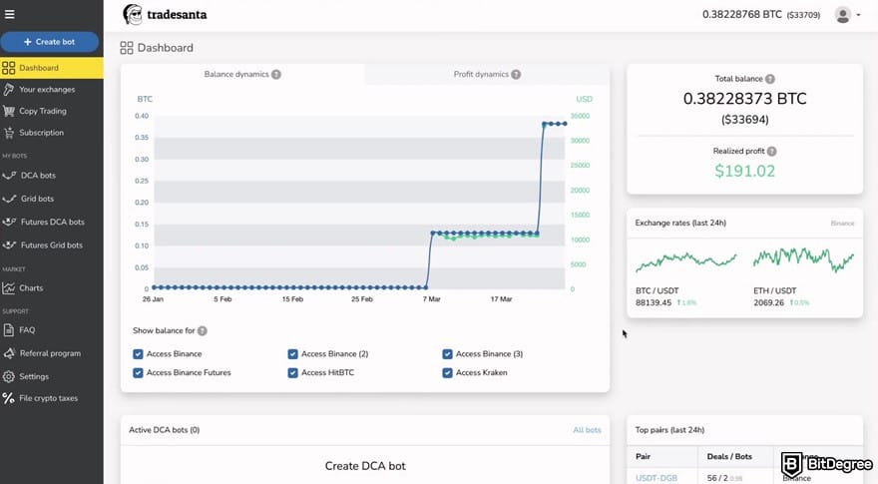Screen dimensions: 878x484
Task: Click the Settings gear icon
Action: tap(8, 376)
